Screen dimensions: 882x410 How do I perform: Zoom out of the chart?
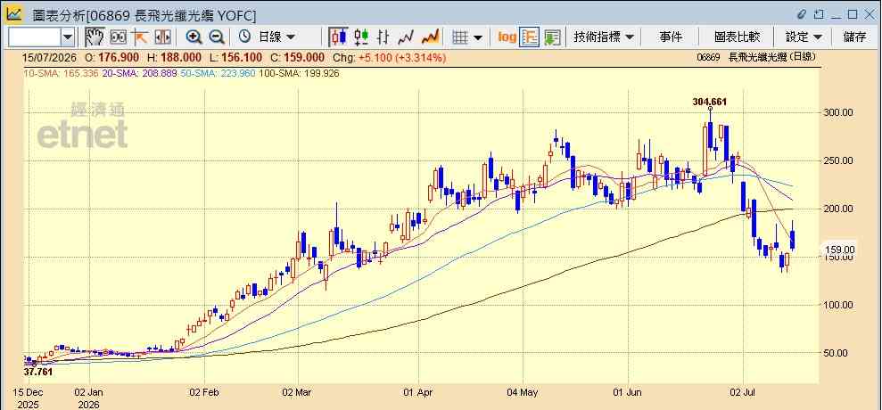(217, 37)
